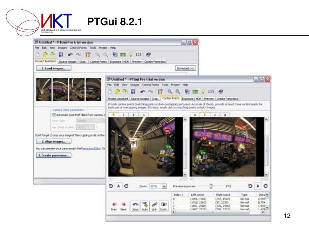This screenshot has width=309, height=231.
Task: Click the yellow lightbulb icon in front window
Action: click(x=203, y=92)
